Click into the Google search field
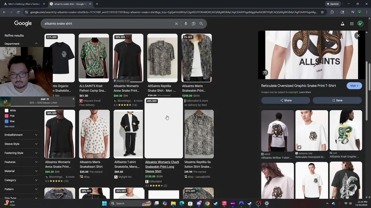Viewport: 371px width, 208px height. (x=107, y=24)
